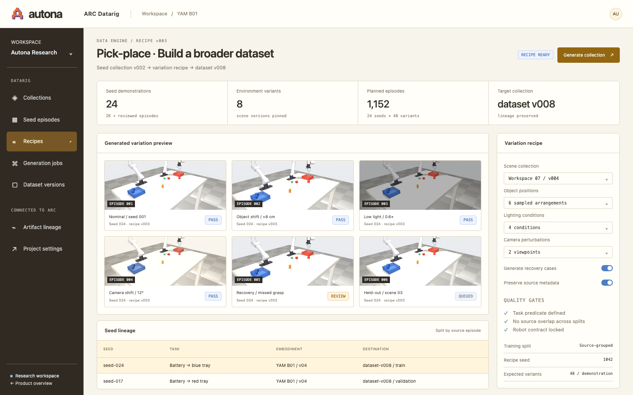Select seed-017 row in Seed lineage

293,381
